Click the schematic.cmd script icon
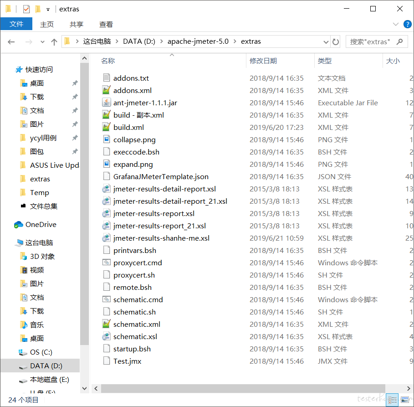The width and height of the screenshot is (414, 407). tap(107, 299)
